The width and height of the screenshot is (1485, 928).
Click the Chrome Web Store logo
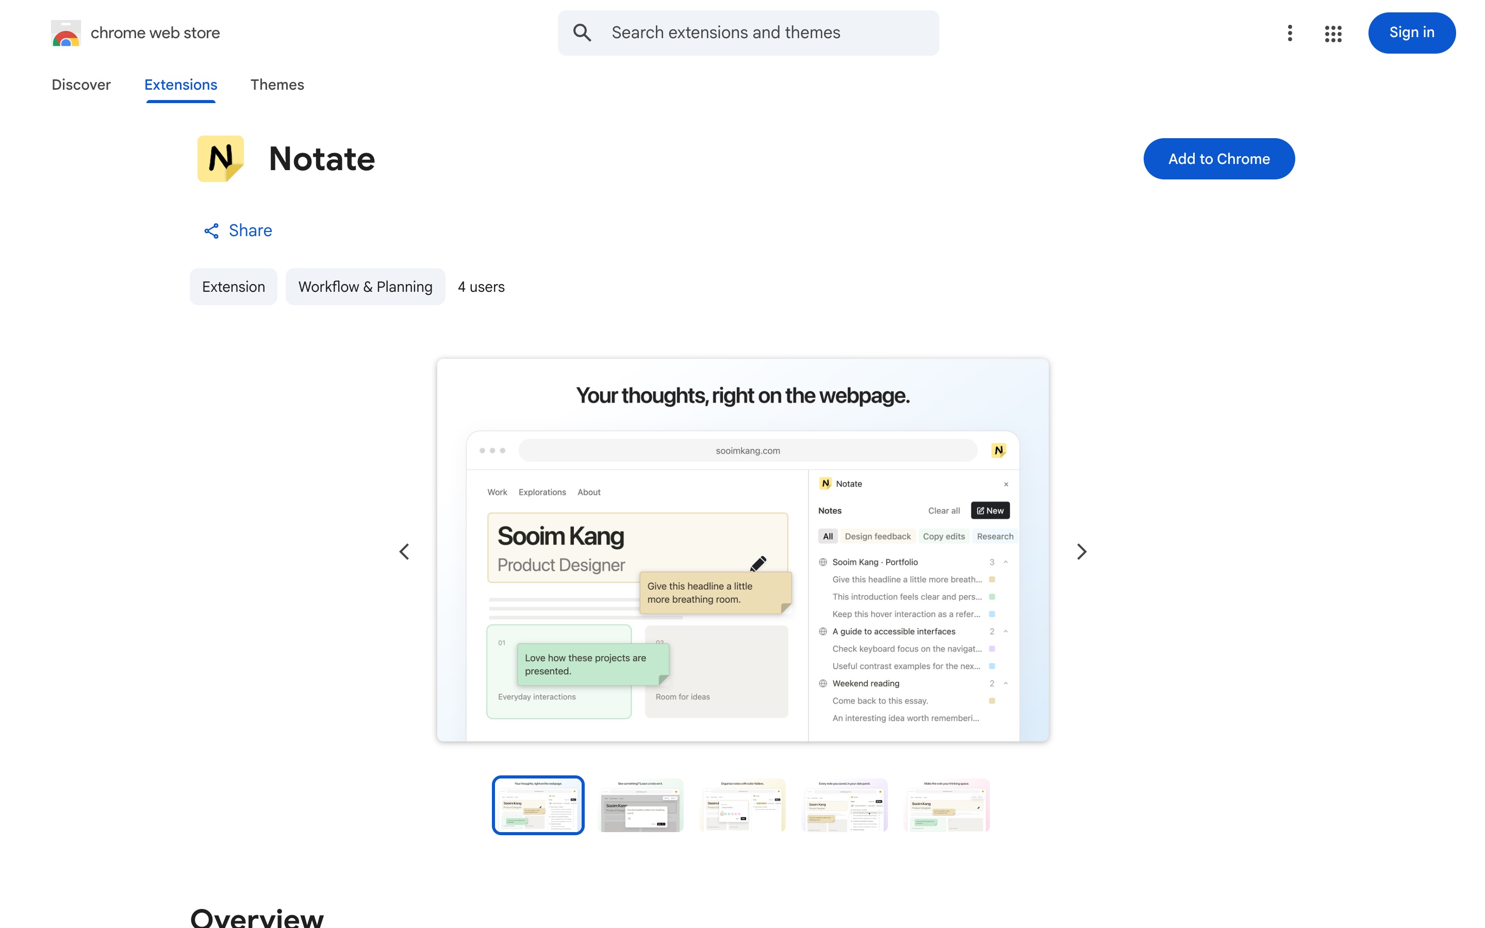tap(65, 33)
